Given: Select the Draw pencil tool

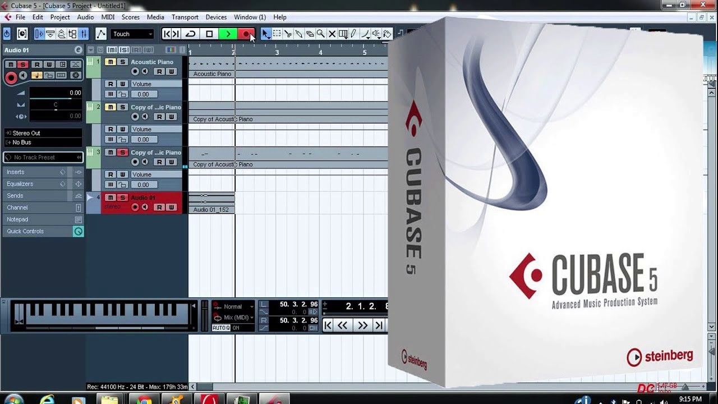Looking at the screenshot, I should 354,34.
